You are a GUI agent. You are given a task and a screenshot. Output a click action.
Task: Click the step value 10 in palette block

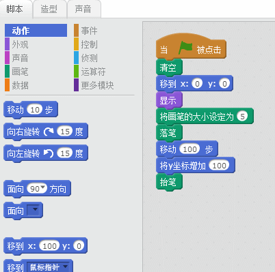[35, 110]
